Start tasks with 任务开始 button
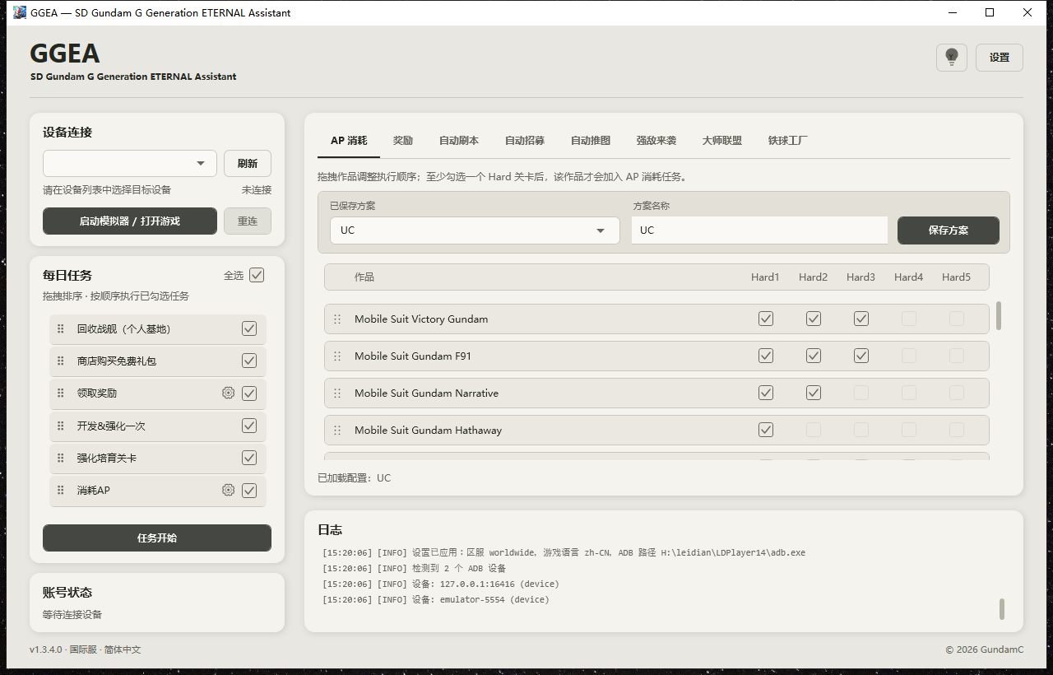1053x675 pixels. click(157, 538)
